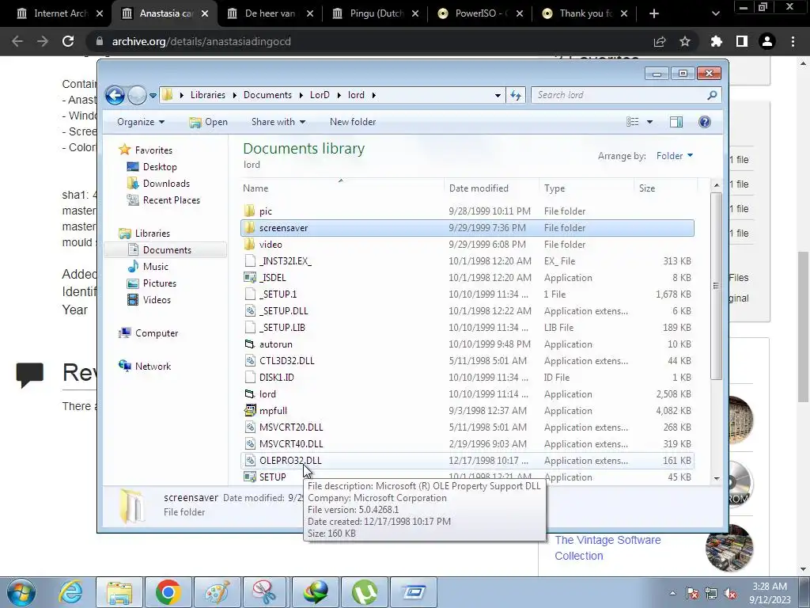Open uTorrent from the taskbar
Viewport: 810px width, 608px height.
tap(365, 592)
